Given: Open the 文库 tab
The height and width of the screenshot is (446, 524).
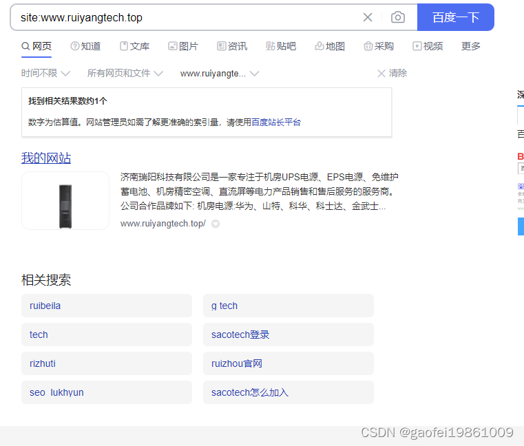Looking at the screenshot, I should pyautogui.click(x=134, y=46).
